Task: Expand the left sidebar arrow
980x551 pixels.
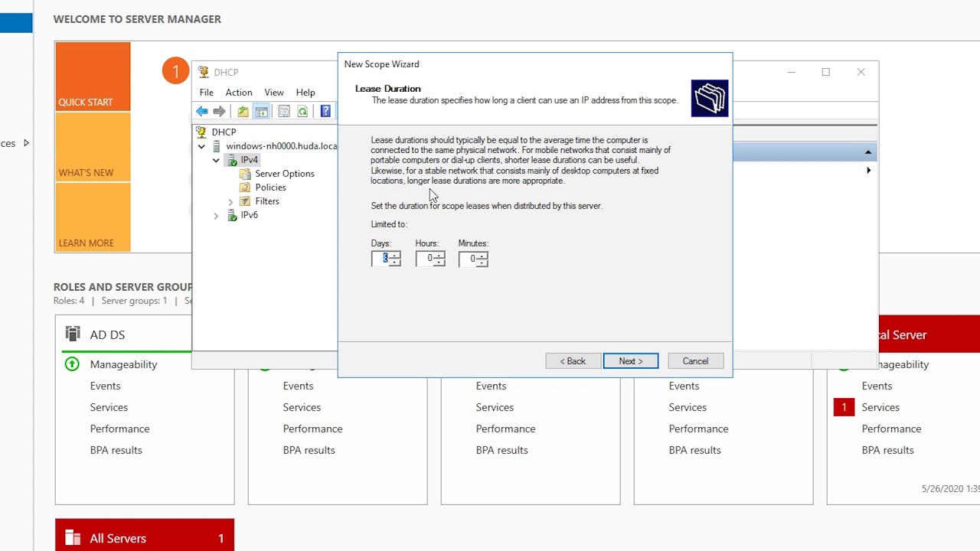Action: pyautogui.click(x=26, y=143)
